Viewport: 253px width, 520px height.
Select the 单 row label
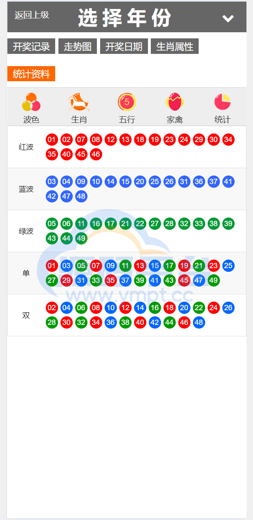26,273
